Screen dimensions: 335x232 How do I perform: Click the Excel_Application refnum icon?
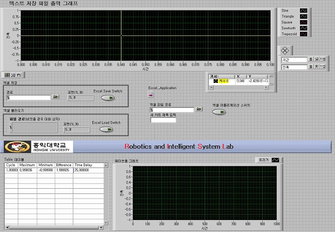pyautogui.click(x=151, y=94)
